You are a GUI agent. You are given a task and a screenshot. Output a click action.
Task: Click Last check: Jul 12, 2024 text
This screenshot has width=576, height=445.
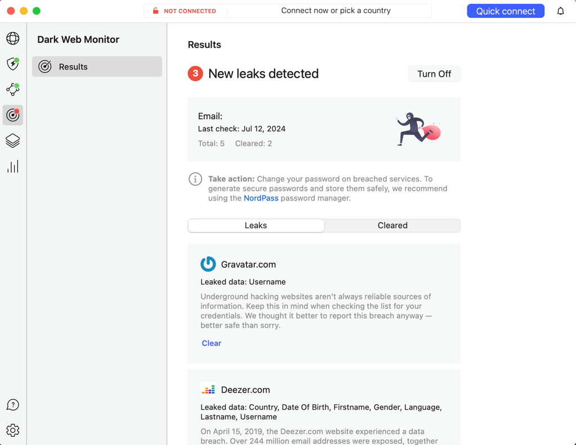[242, 129]
